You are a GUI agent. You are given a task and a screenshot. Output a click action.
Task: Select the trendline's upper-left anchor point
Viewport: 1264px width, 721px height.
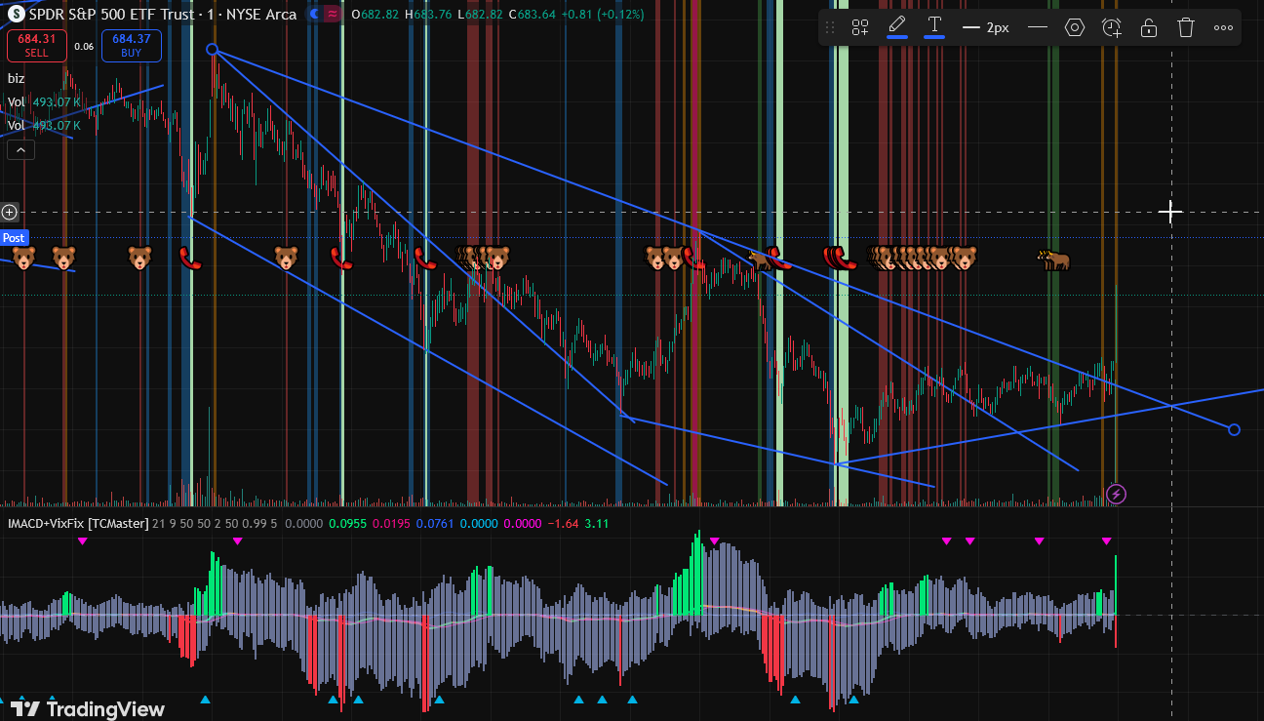pos(212,50)
